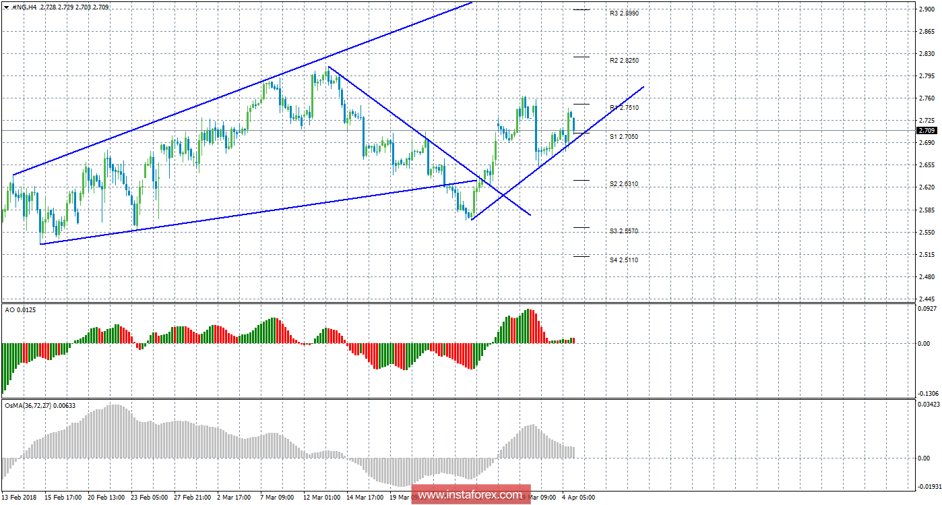Click the 0.0927 AO scale value
Image resolution: width=942 pixels, height=505 pixels.
pos(928,308)
